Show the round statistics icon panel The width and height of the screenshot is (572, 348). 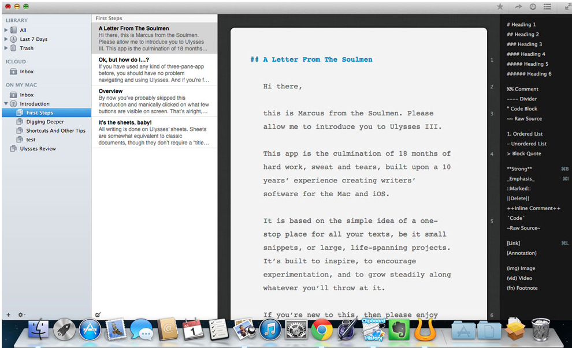pos(533,6)
